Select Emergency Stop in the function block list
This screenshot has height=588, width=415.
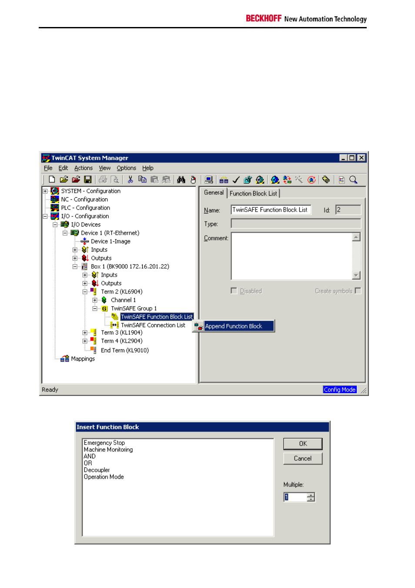tap(104, 443)
